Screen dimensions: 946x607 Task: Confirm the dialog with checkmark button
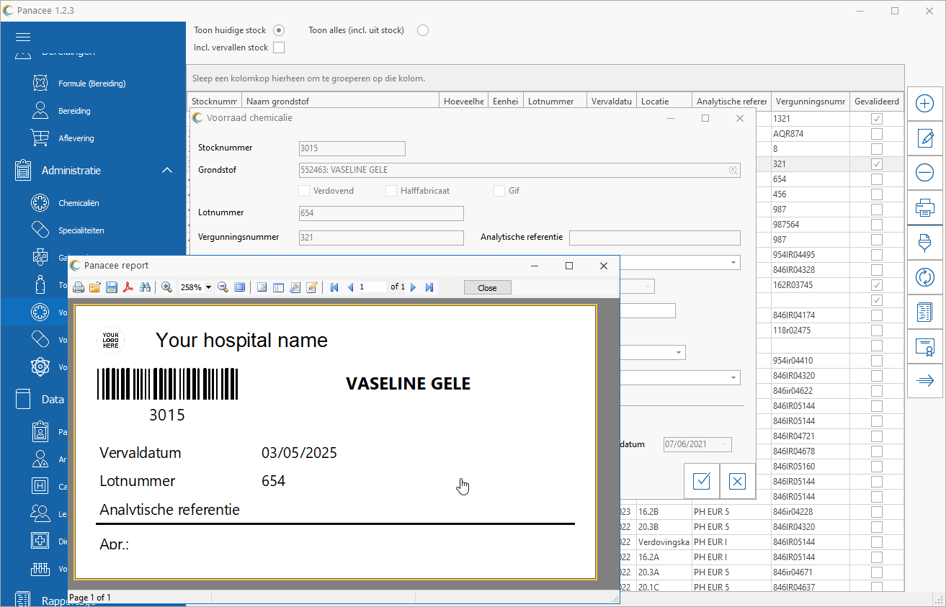(x=702, y=481)
